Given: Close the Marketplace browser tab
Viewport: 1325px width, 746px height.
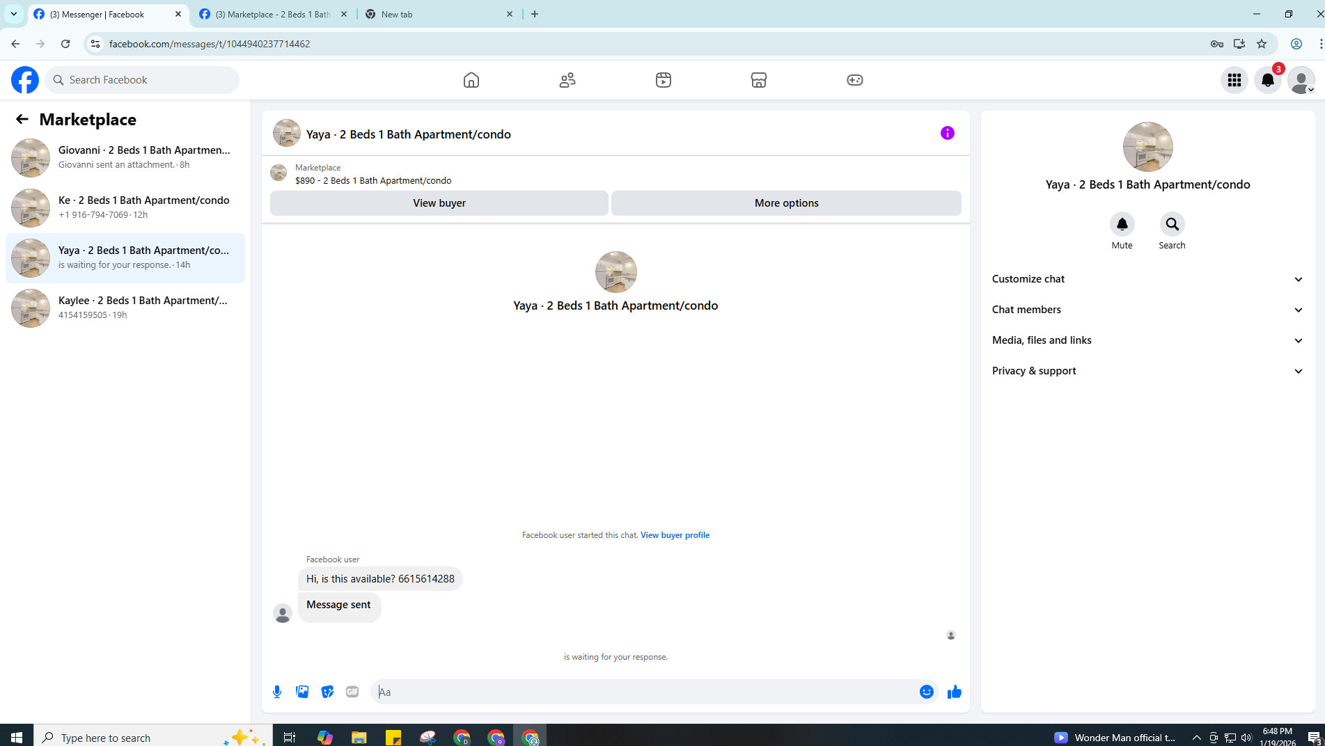Looking at the screenshot, I should point(344,14).
